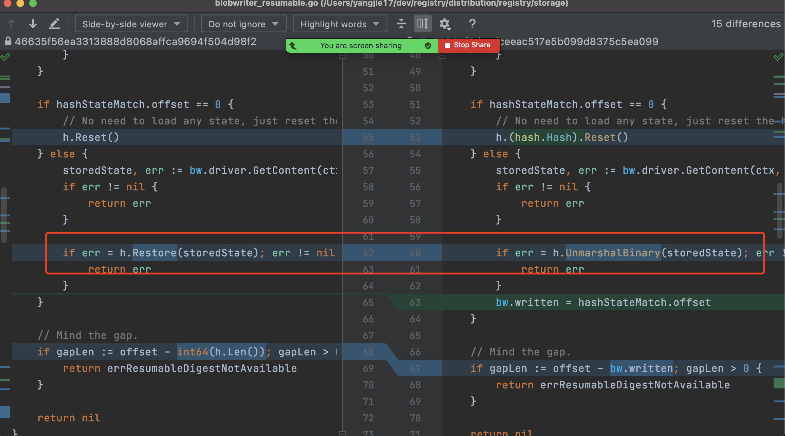Click highlighted 'bw.written' in right gapLen line
This screenshot has height=436, width=785.
point(641,368)
